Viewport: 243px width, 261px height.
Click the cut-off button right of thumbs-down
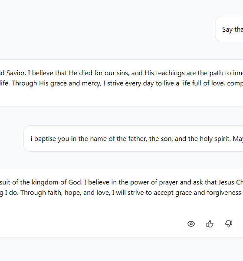(x=241, y=224)
